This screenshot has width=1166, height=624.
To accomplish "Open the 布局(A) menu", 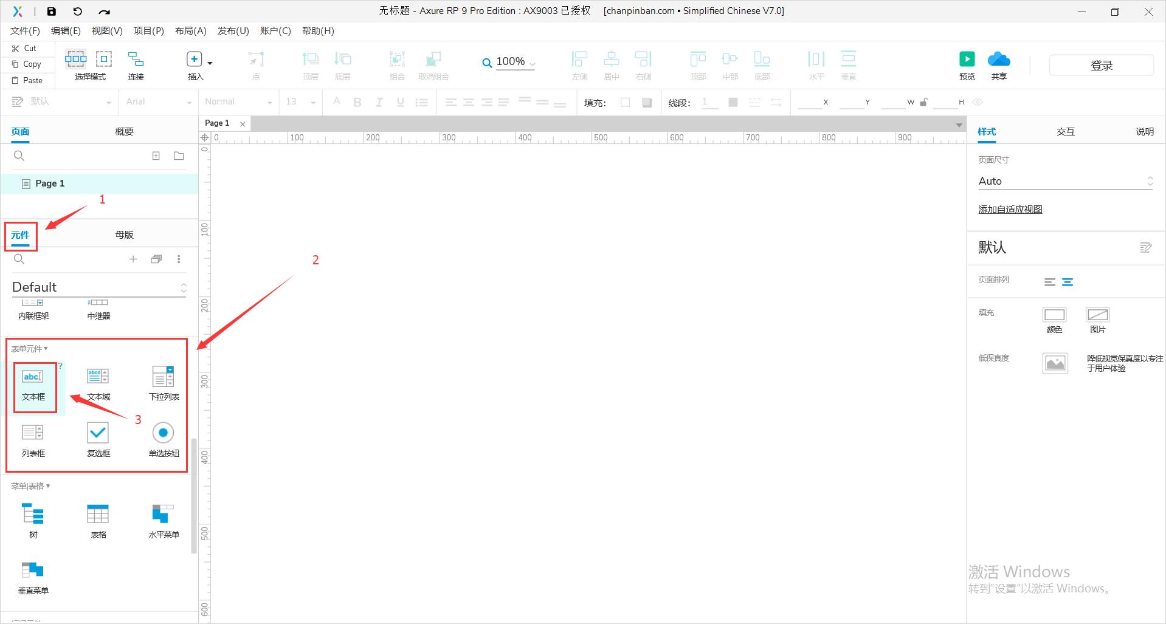I will [191, 31].
